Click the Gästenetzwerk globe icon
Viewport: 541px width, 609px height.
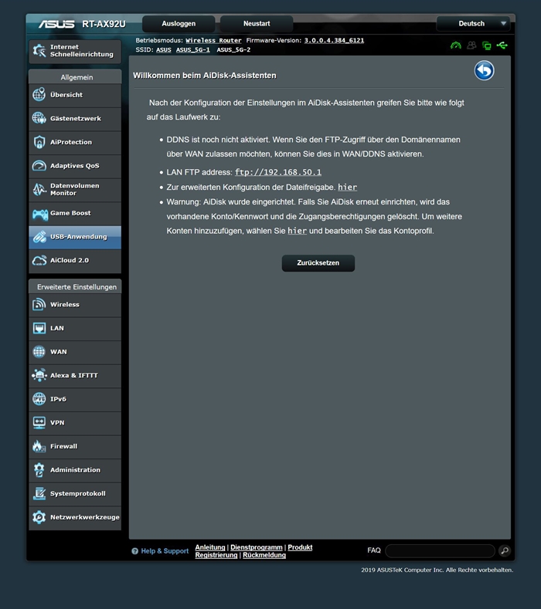click(x=39, y=118)
